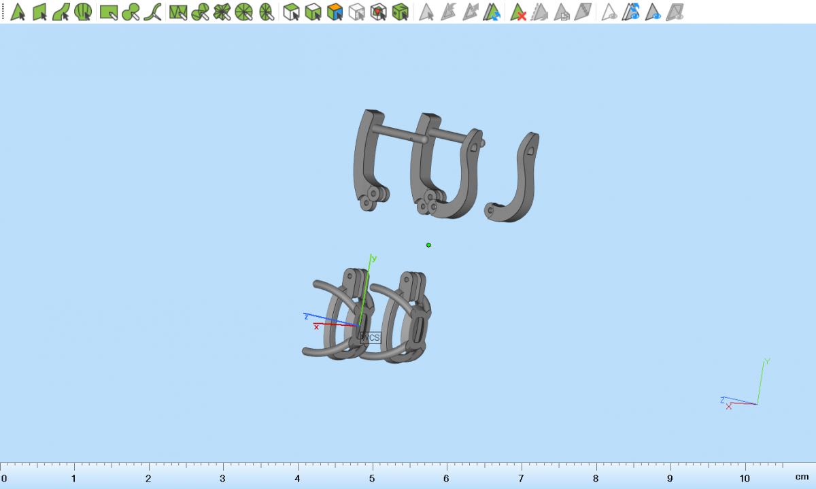This screenshot has width=816, height=489.
Task: Activate the Mark Surface tool
Action: pos(61,12)
